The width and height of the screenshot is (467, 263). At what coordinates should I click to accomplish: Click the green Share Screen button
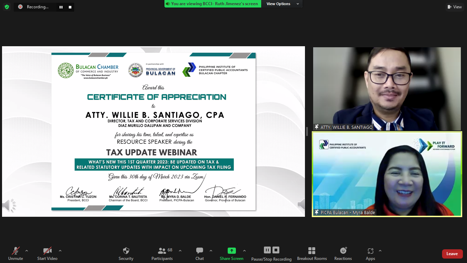231,254
